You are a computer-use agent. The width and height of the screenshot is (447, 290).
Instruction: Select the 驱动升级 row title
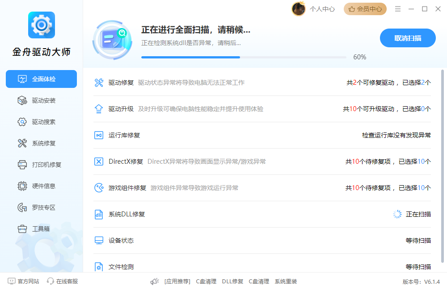121,109
